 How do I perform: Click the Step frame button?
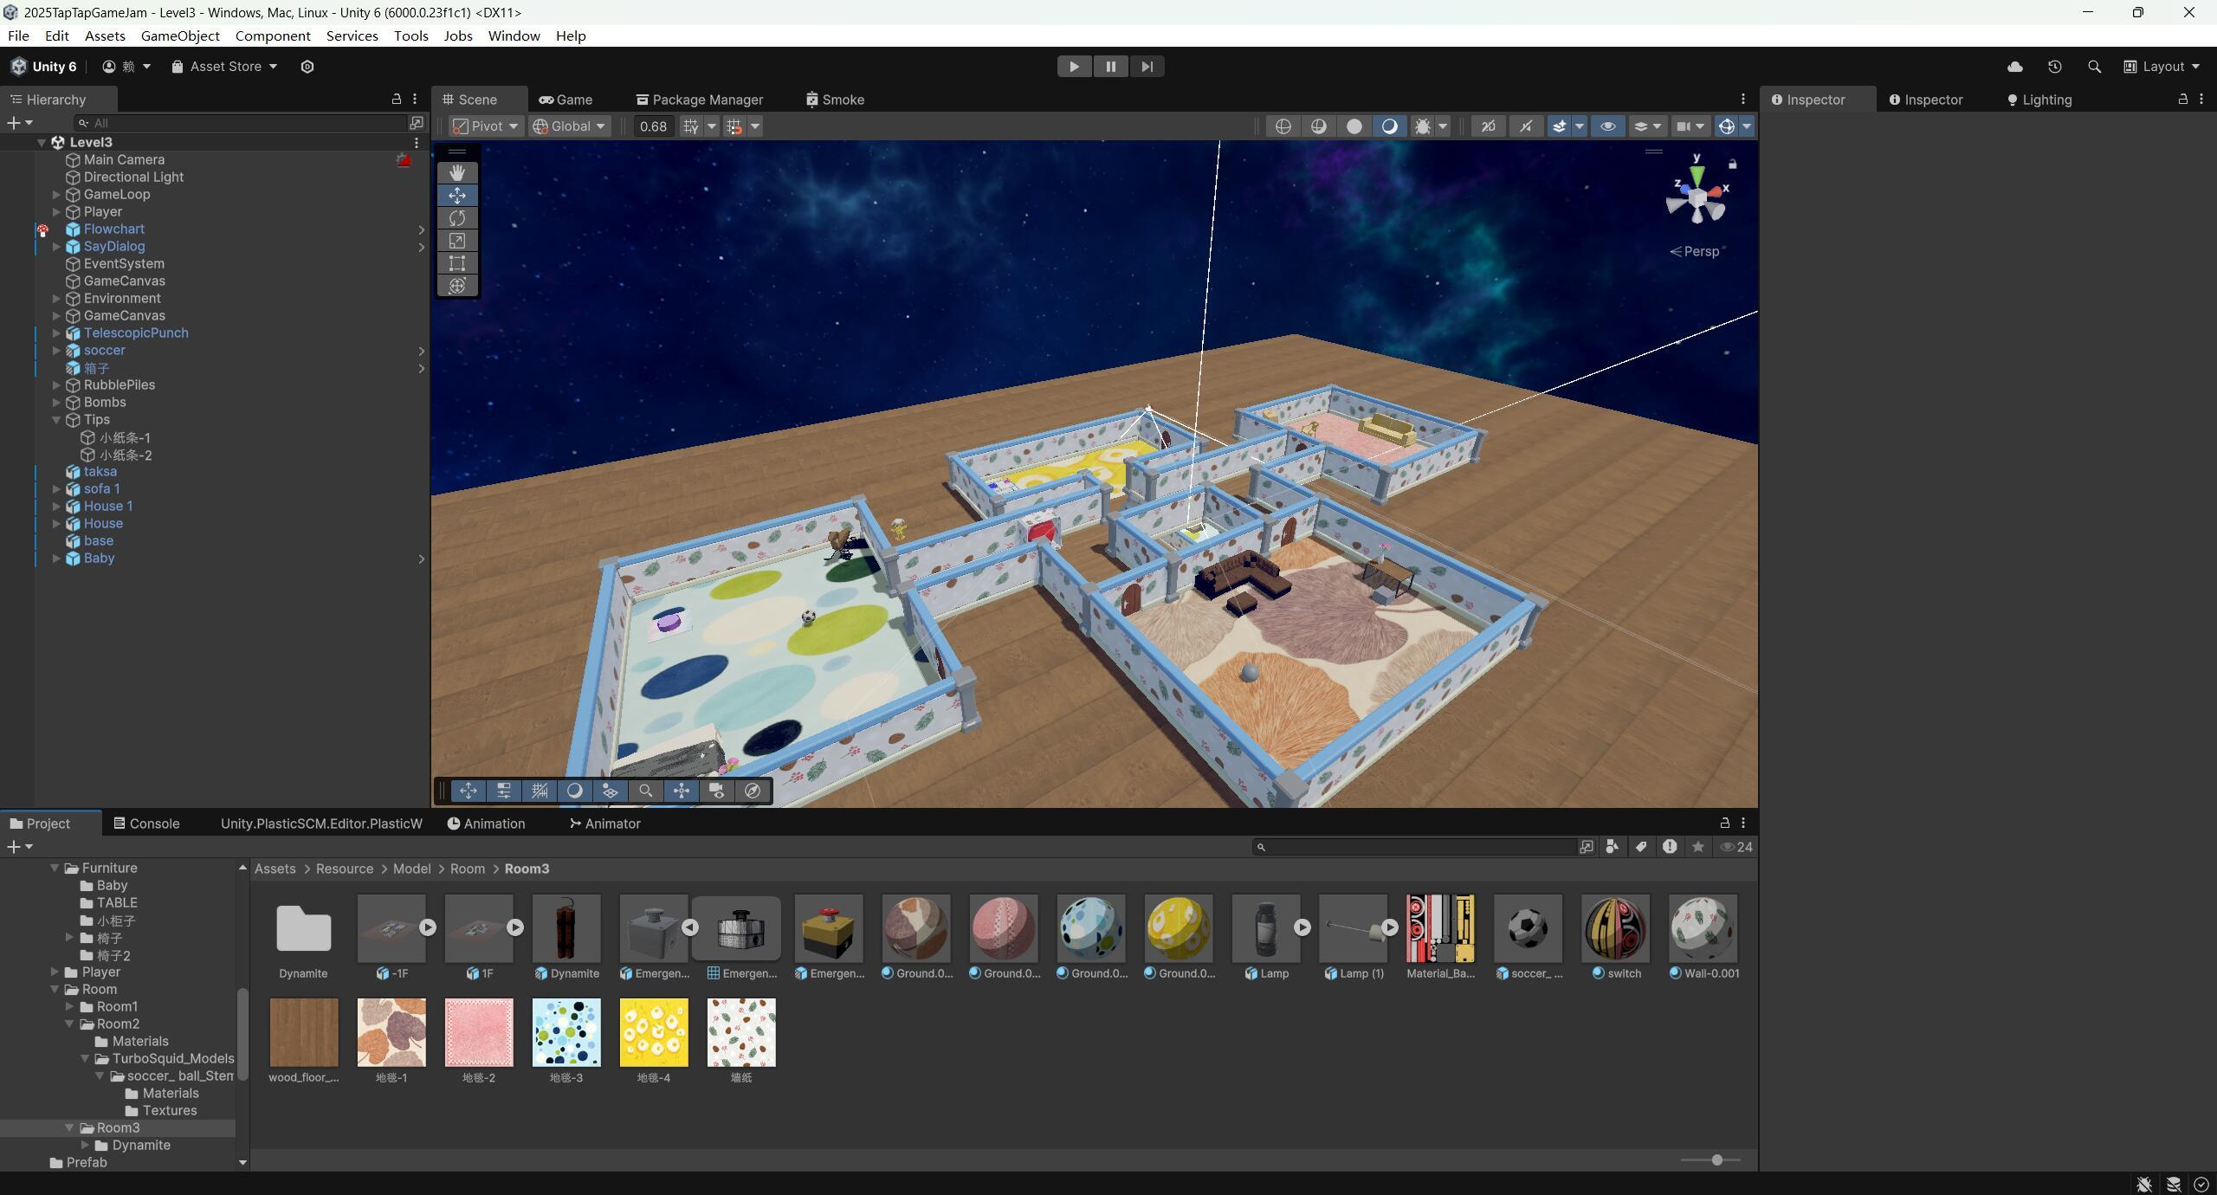pos(1147,67)
